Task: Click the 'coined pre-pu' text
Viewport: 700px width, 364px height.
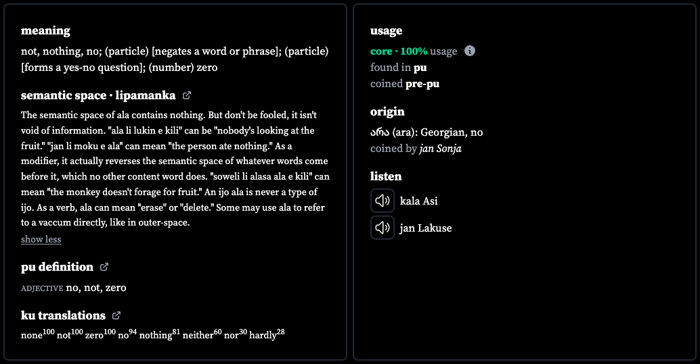Action: click(404, 84)
